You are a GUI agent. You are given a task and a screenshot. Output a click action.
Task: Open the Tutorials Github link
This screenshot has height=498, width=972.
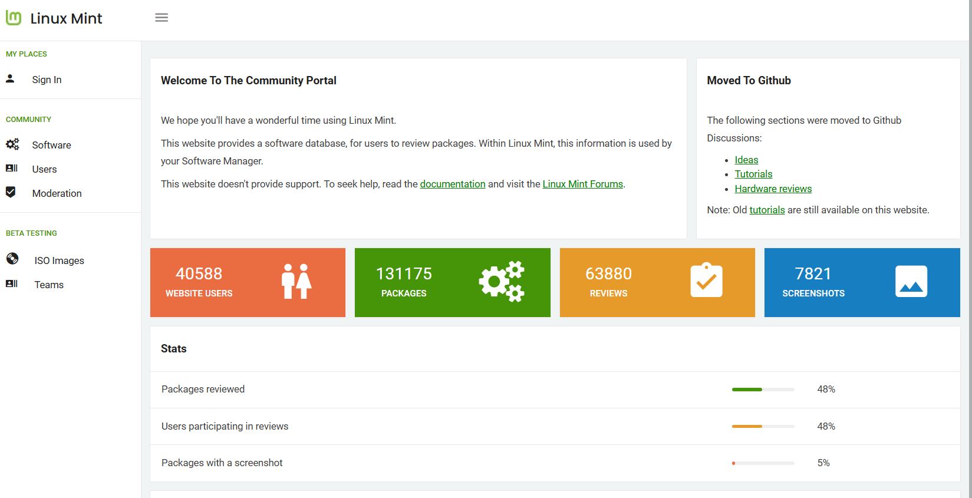tap(753, 174)
